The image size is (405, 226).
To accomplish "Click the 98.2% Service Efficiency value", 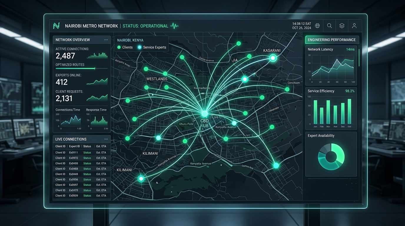I will point(350,91).
